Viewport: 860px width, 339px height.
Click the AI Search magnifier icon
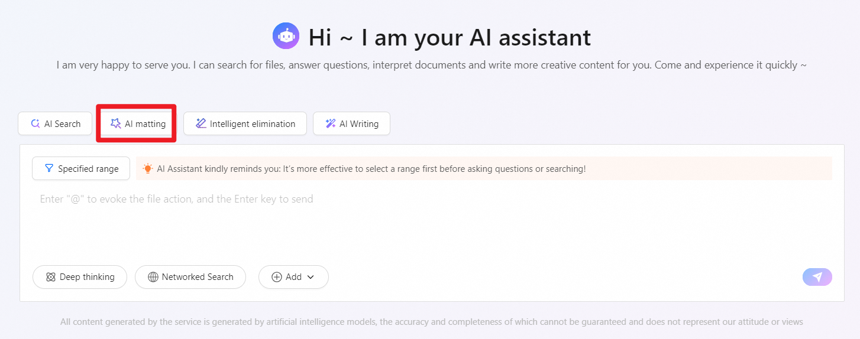35,124
